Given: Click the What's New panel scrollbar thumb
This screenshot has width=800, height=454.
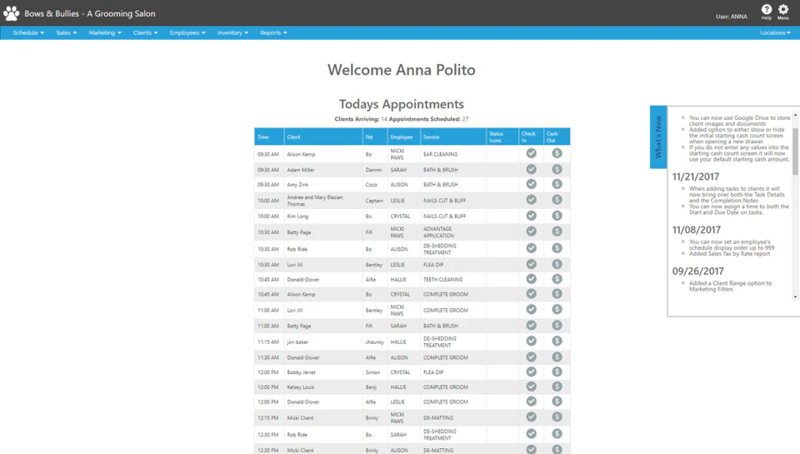Looking at the screenshot, I should [795, 152].
